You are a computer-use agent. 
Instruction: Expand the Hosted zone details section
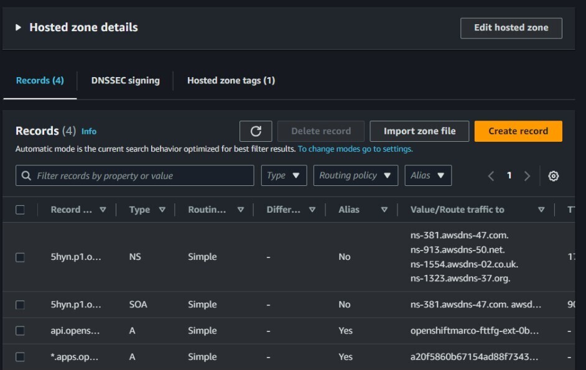click(19, 27)
